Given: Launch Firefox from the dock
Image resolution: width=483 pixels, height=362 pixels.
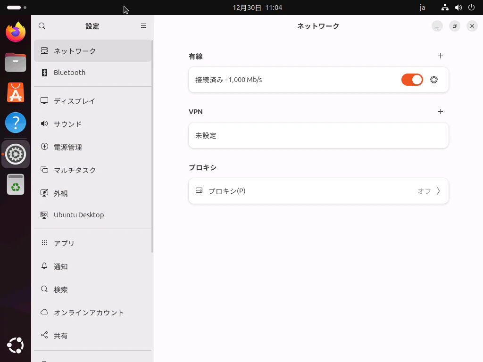Looking at the screenshot, I should [x=16, y=33].
